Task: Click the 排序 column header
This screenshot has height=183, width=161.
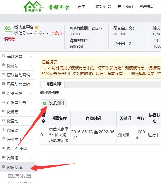Action: pos(44,118)
